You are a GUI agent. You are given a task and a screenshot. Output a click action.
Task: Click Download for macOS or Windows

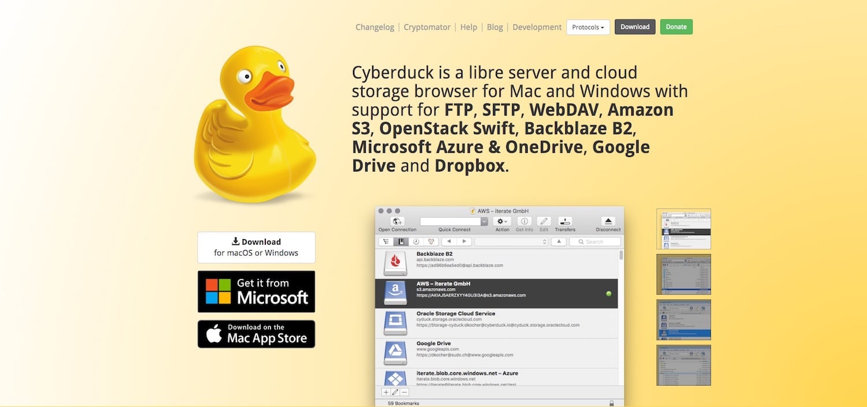tap(256, 247)
